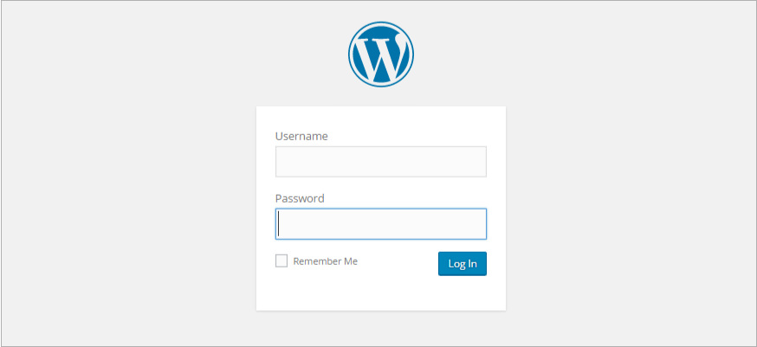This screenshot has width=757, height=347.
Task: Click inside the Password text box
Action: 381,224
